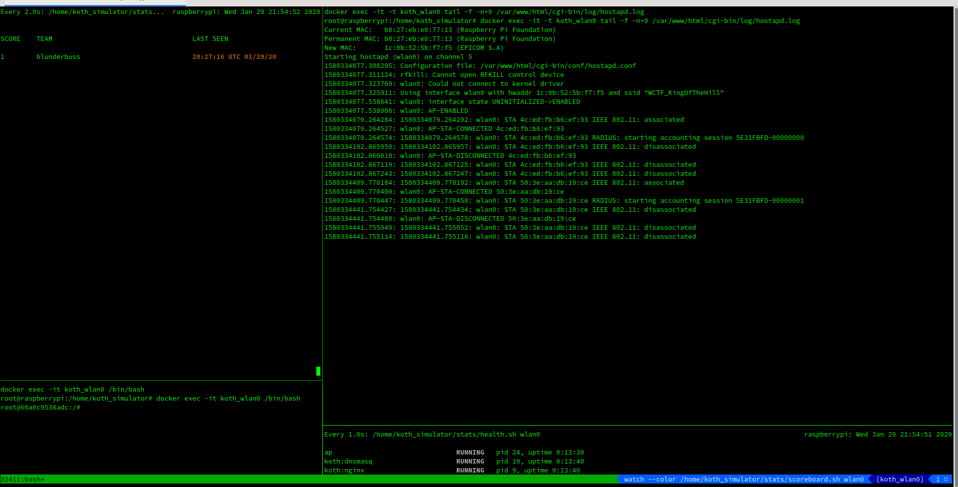Click the 'watch --color' scoreboard.sh title in status bar
Screen dimensions: 958x487
744,480
